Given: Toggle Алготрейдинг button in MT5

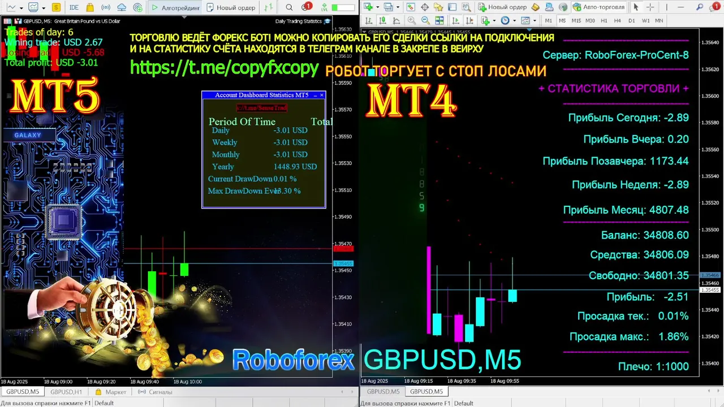Looking at the screenshot, I should pyautogui.click(x=175, y=7).
